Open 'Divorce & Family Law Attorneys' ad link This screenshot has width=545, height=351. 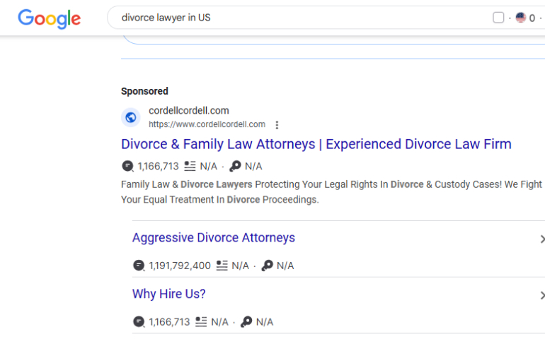(x=316, y=144)
